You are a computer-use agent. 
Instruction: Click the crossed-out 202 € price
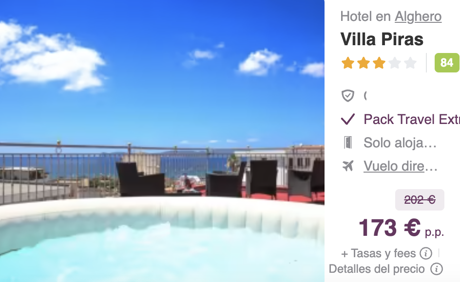(x=420, y=200)
